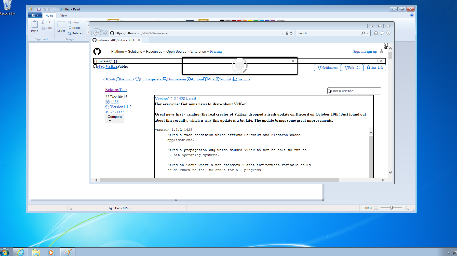Switch to the Home ribbon tab in Paint
This screenshot has height=256, width=457.
[49, 16]
